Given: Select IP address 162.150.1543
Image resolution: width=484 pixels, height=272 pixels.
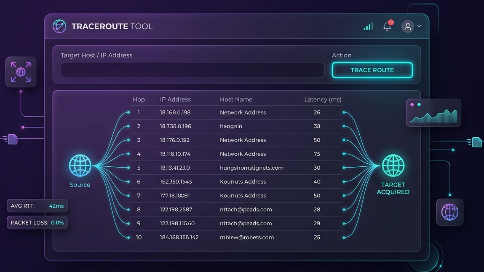Looking at the screenshot, I should pos(176,181).
